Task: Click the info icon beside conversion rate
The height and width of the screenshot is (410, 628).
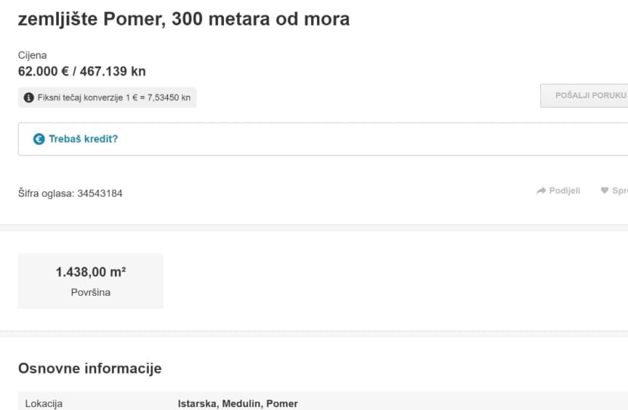Action: [x=29, y=98]
